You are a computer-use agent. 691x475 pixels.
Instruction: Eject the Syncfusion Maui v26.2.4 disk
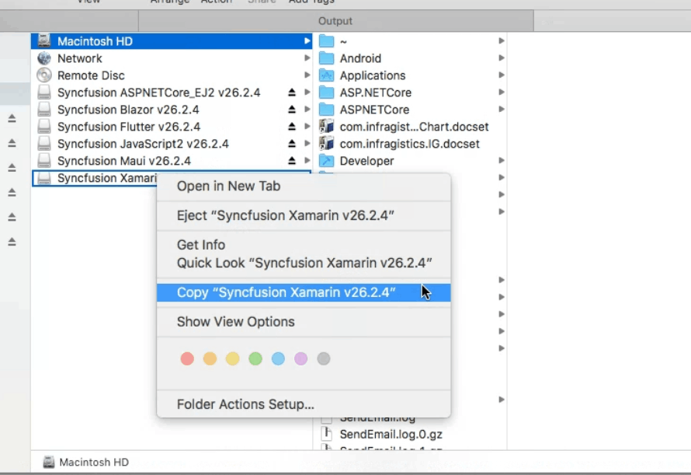click(292, 161)
